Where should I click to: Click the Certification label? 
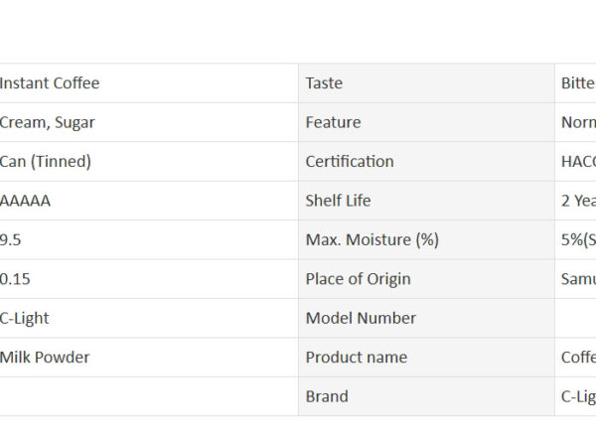click(x=350, y=162)
